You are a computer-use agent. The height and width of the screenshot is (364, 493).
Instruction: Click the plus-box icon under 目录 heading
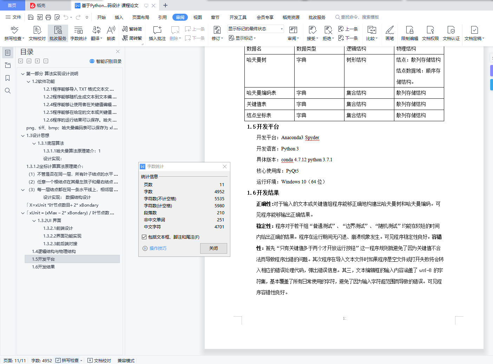pyautogui.click(x=38, y=61)
